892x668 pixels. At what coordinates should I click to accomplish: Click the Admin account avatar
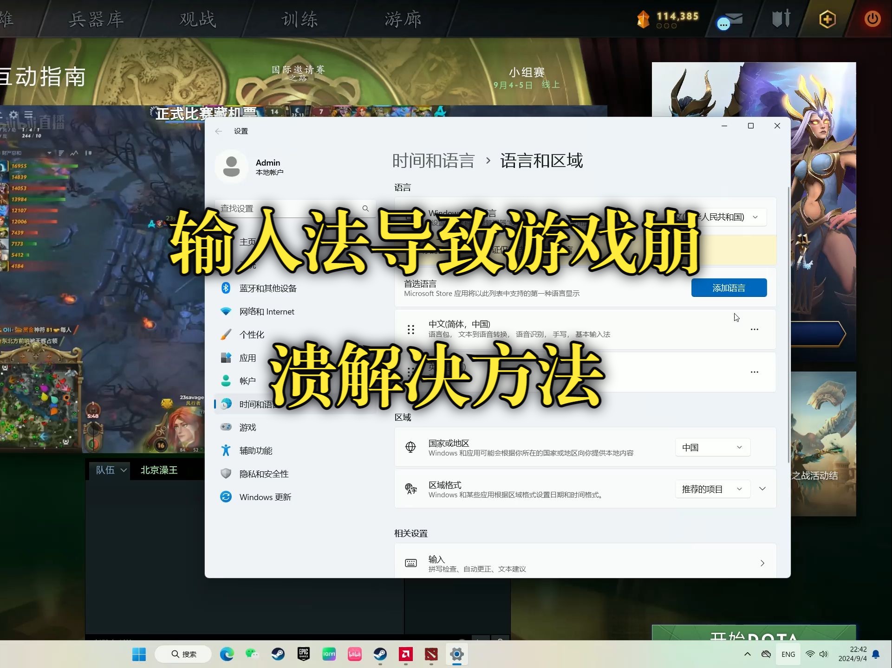point(231,167)
